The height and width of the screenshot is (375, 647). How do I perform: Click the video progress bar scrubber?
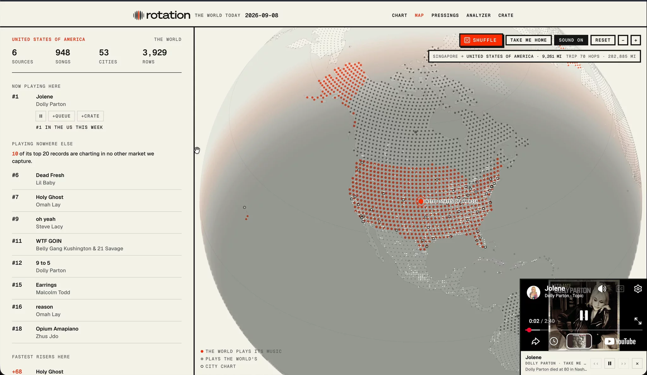point(529,330)
